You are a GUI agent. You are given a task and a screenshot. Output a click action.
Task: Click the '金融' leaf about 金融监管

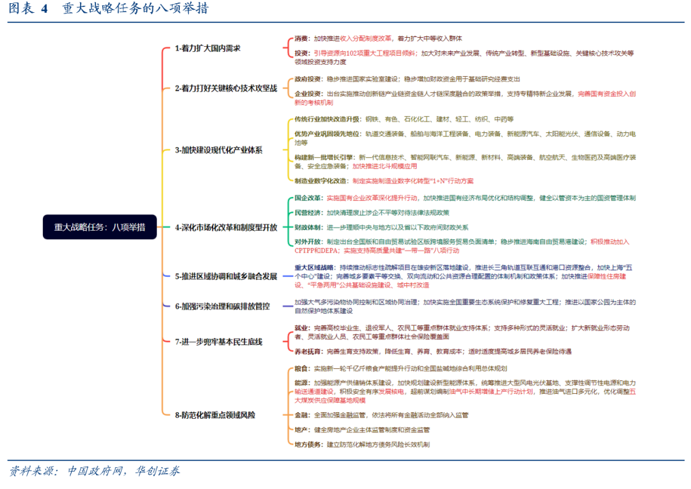381,415
